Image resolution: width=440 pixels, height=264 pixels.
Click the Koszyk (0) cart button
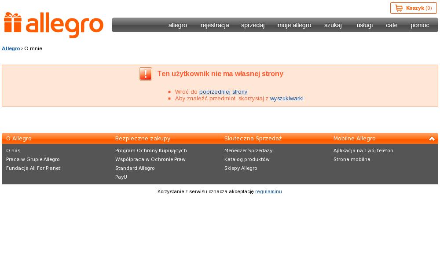(x=413, y=8)
